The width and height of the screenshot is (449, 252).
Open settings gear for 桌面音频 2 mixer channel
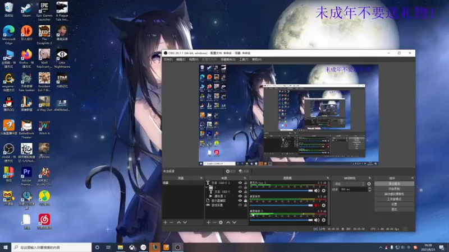(324, 220)
